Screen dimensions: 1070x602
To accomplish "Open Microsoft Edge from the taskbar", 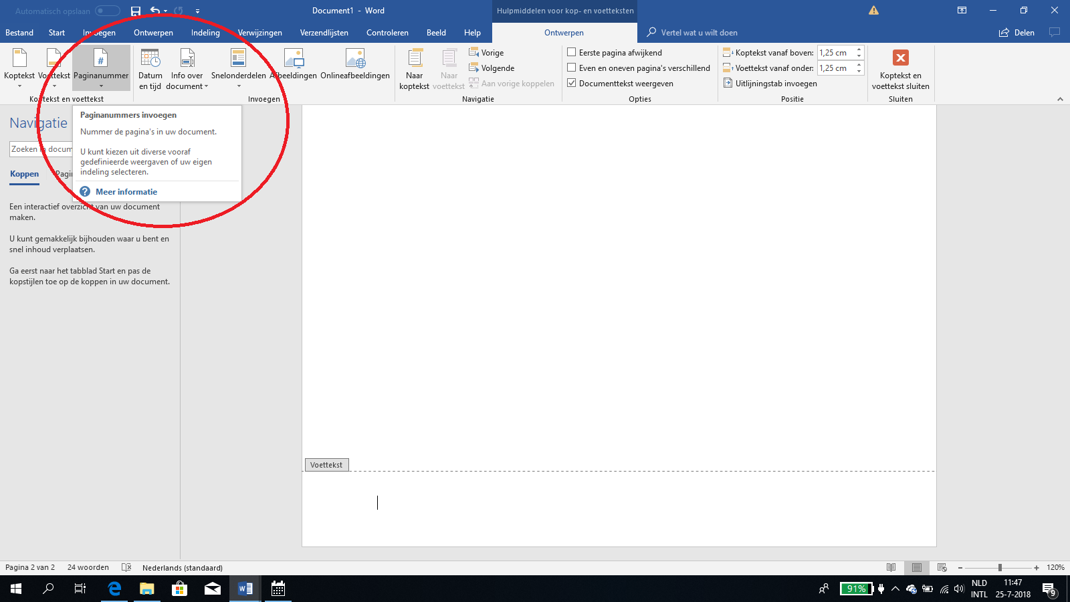I will (114, 589).
